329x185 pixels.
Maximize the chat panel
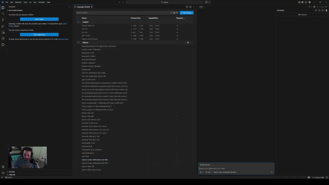(323, 7)
